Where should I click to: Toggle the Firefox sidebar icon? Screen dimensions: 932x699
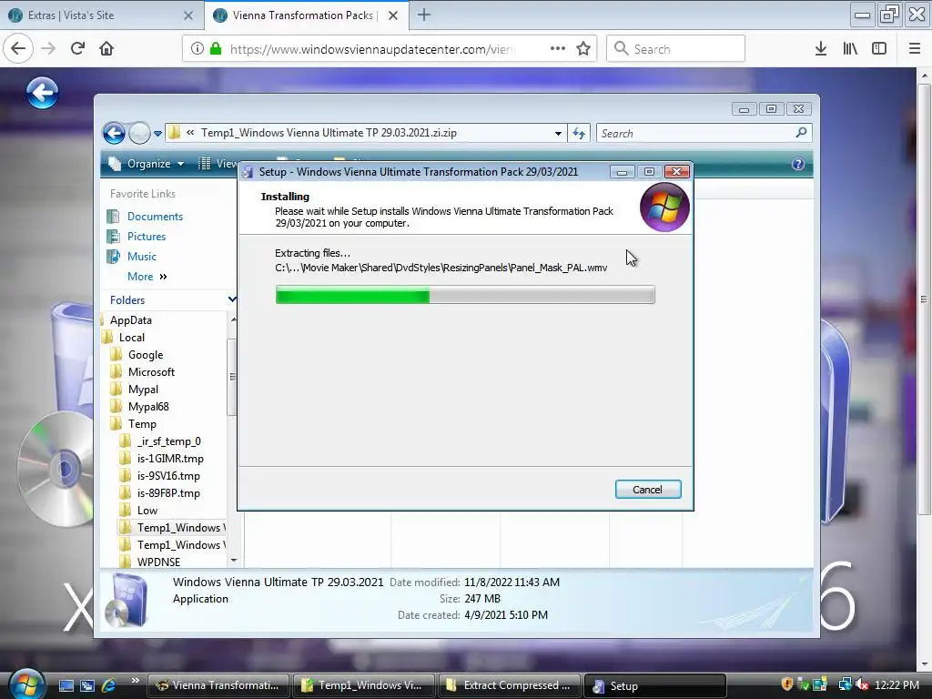pos(879,49)
